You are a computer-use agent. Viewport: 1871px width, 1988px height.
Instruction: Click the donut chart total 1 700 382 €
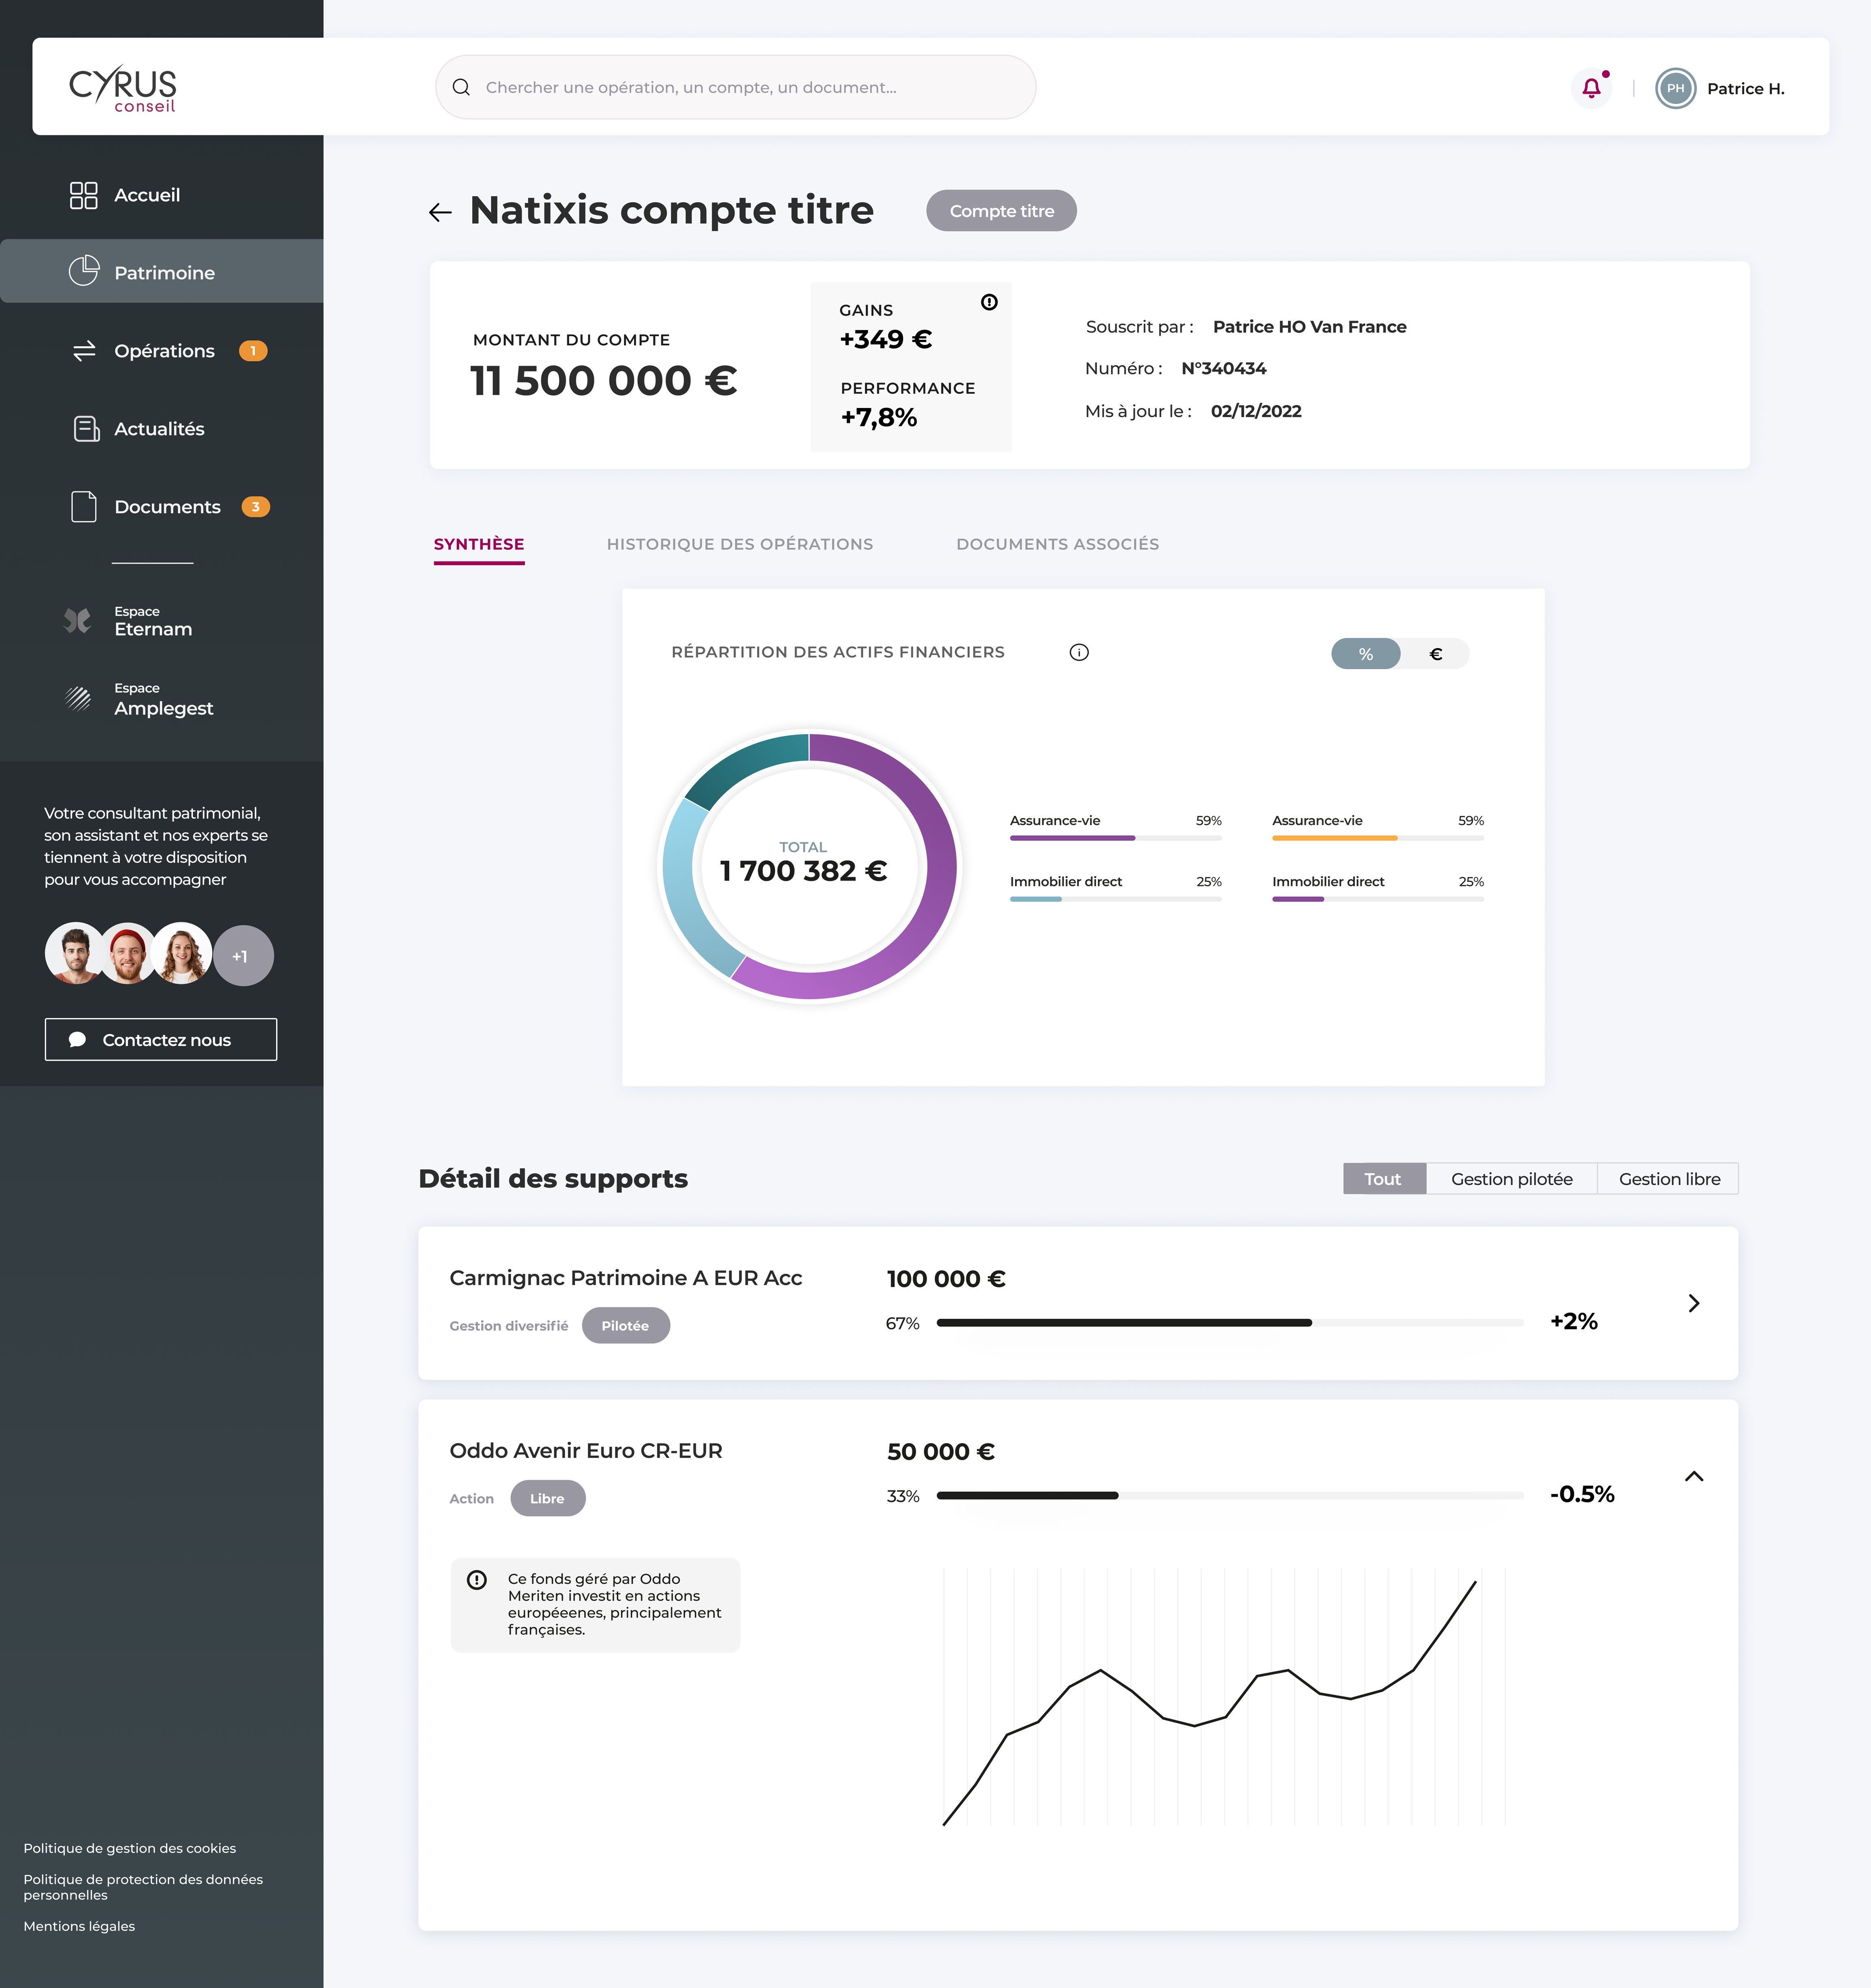pyautogui.click(x=804, y=871)
